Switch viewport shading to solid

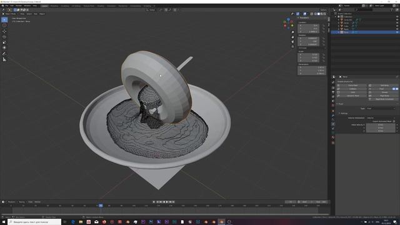(319, 14)
